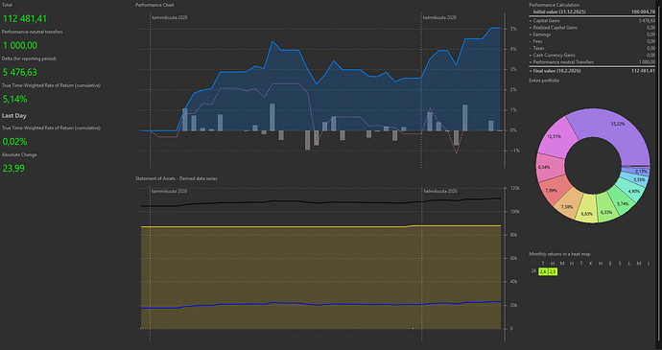Click the final value amount 112 481,41
Viewport: 662px width, 350px height.
pyautogui.click(x=644, y=71)
